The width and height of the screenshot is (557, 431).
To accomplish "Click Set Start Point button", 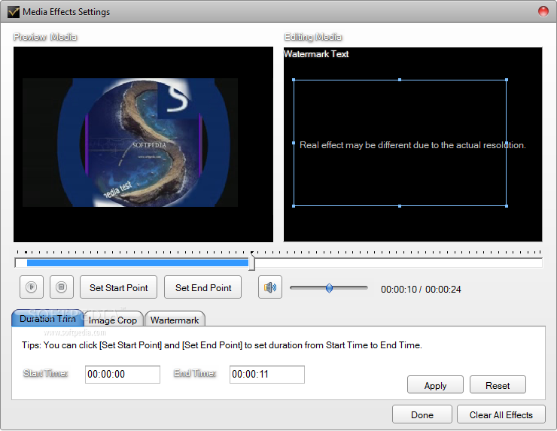I will [118, 287].
